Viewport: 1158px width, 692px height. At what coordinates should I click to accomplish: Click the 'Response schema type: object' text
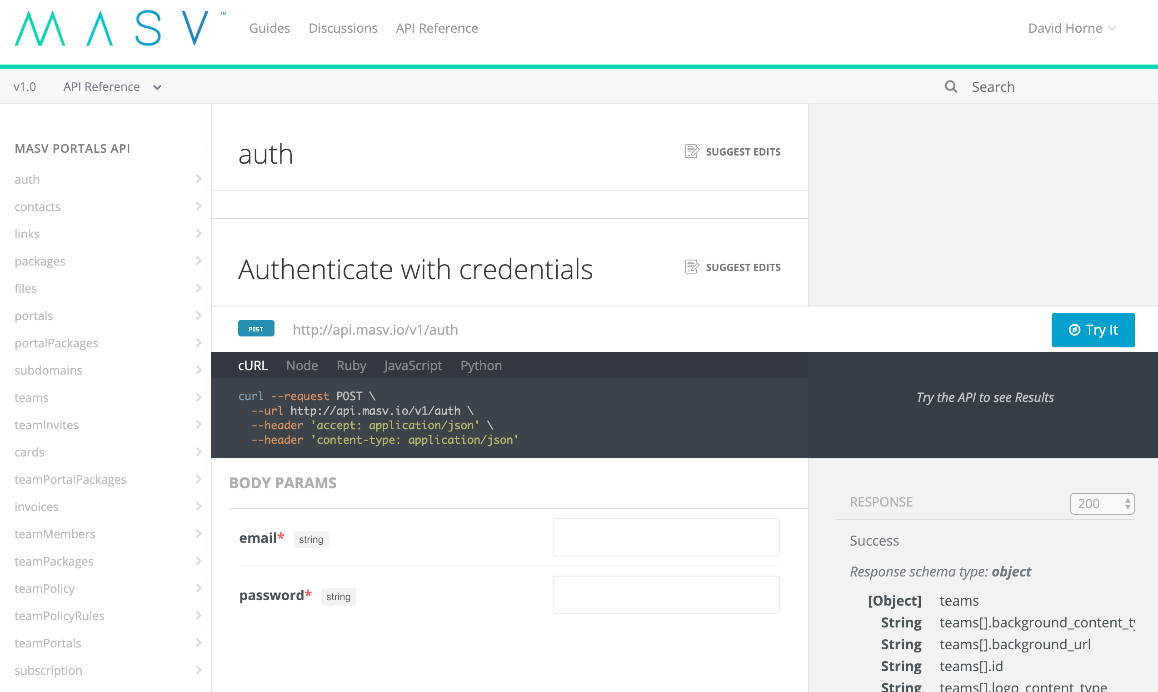click(x=940, y=571)
